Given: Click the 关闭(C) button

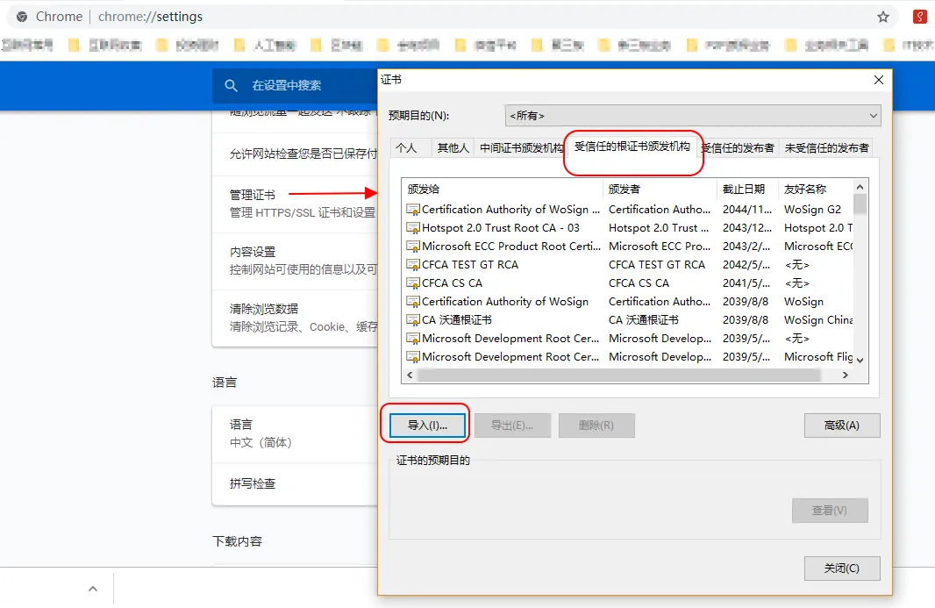Looking at the screenshot, I should click(x=842, y=569).
